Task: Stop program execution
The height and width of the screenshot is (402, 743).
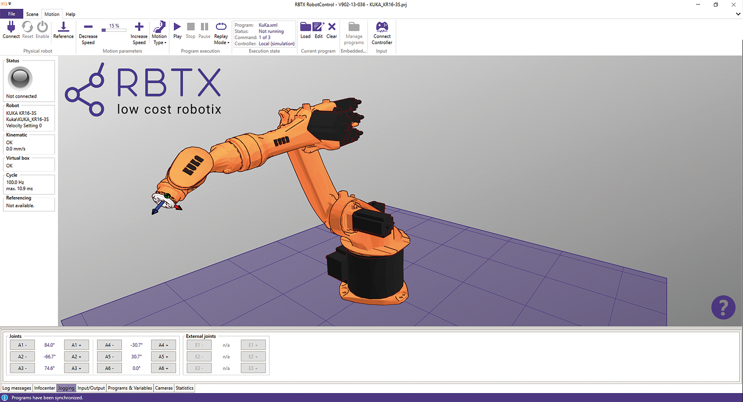Action: [191, 27]
